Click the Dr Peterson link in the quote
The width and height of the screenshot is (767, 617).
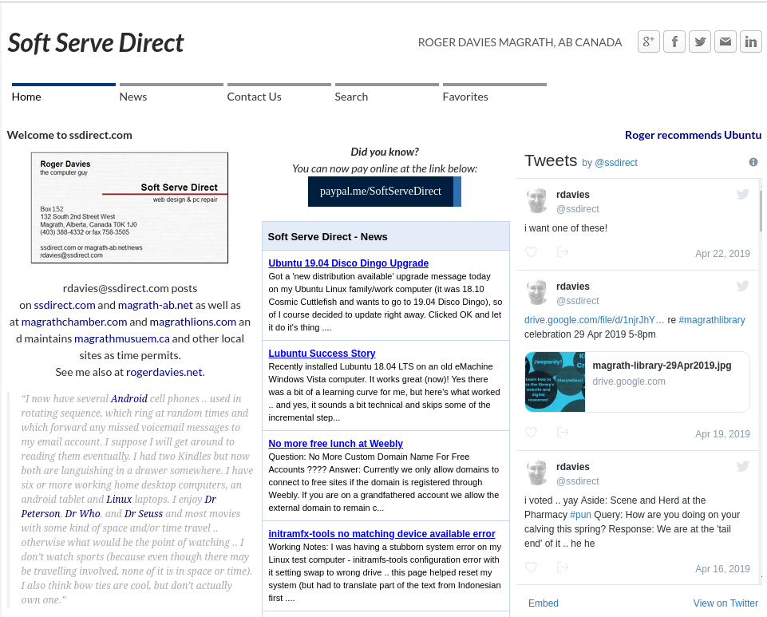[118, 507]
